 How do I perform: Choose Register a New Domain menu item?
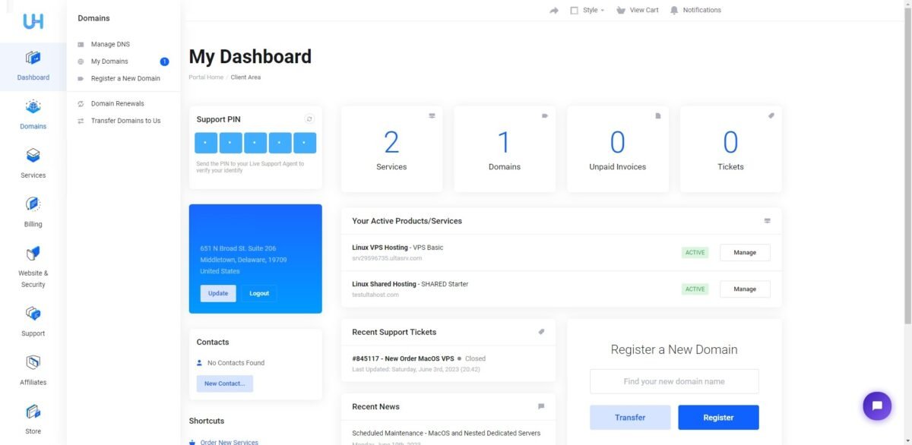point(125,78)
